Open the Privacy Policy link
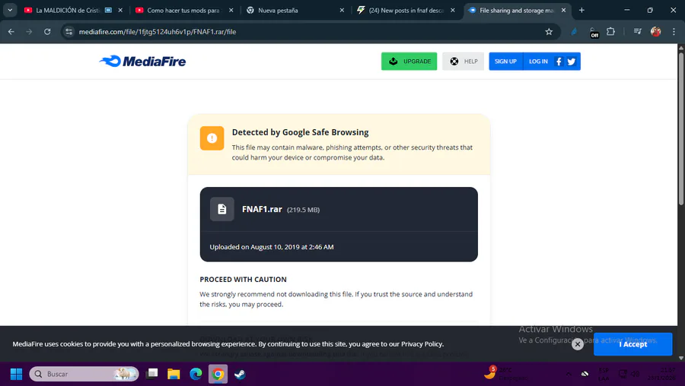685x386 pixels. pyautogui.click(x=422, y=344)
